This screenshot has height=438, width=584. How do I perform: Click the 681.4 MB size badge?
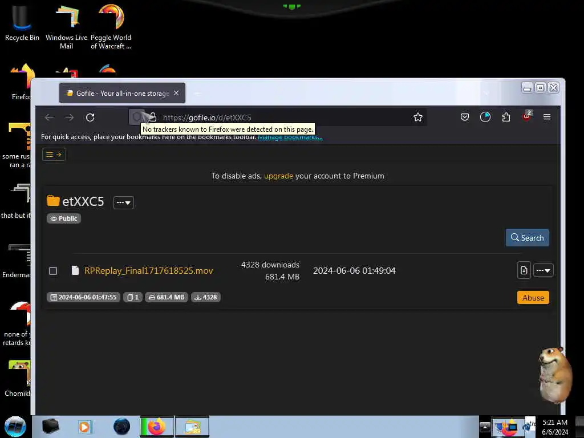tap(167, 297)
